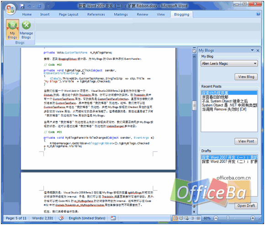Image resolution: width=265 pixels, height=225 pixels.
Task: Select the Remove 失效时 [C#] post
Action: 229,109
